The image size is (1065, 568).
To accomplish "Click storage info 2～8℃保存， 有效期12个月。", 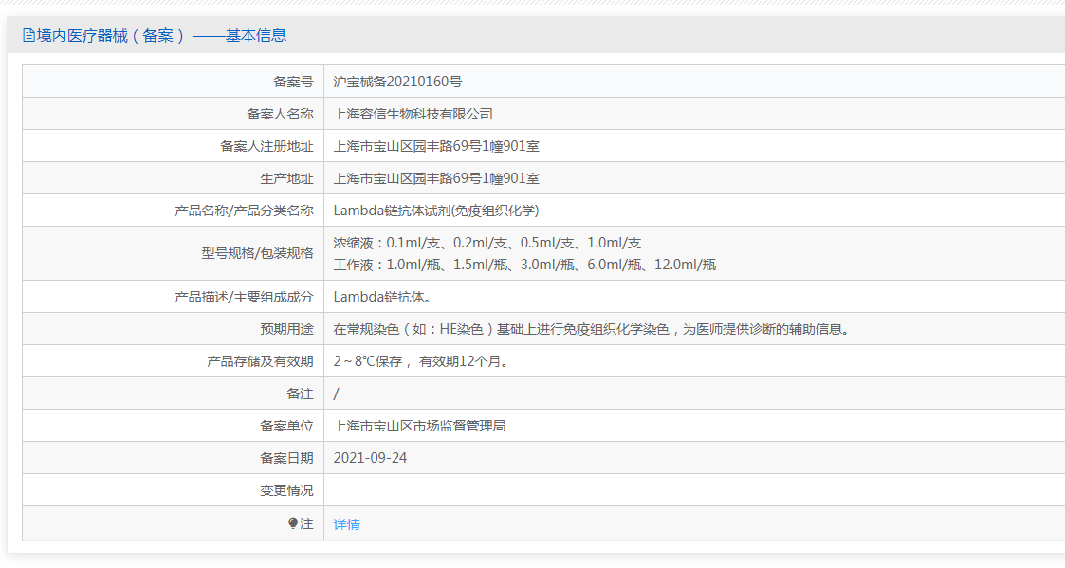I will [x=421, y=361].
